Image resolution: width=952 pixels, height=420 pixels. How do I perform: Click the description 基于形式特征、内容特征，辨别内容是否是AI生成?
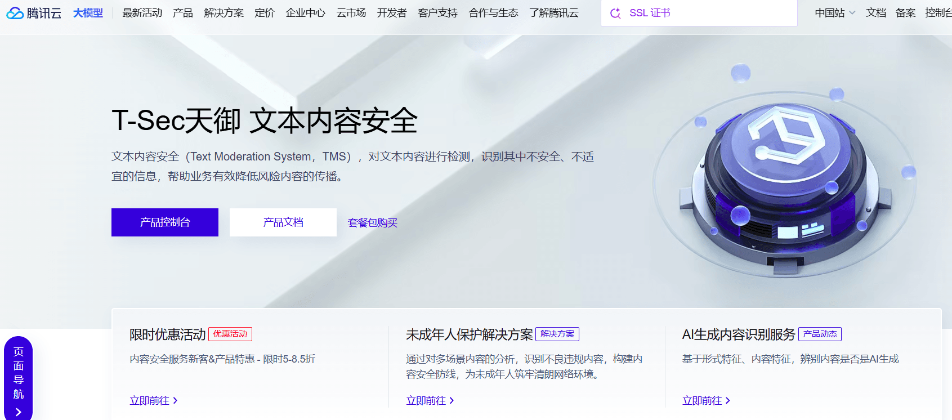pyautogui.click(x=790, y=359)
